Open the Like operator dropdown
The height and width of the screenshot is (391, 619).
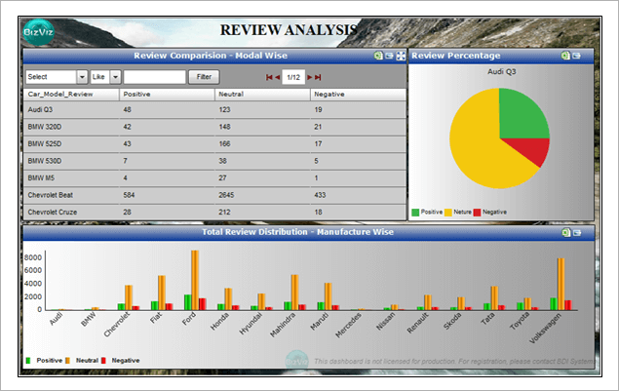[115, 77]
